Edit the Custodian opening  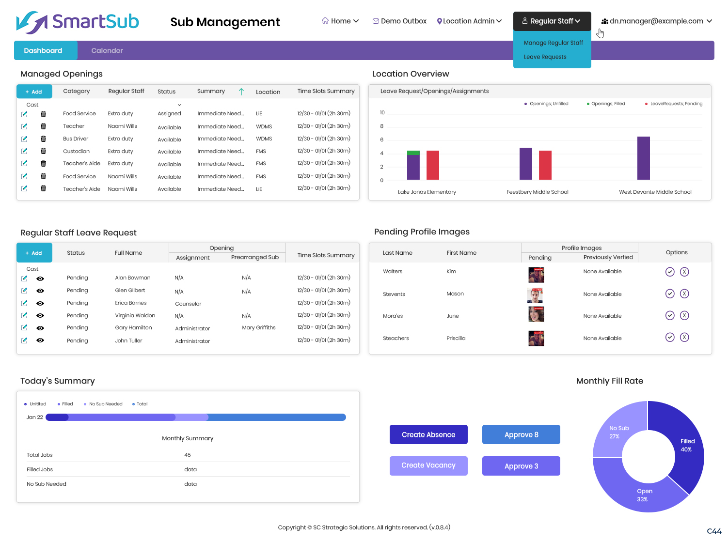24,151
